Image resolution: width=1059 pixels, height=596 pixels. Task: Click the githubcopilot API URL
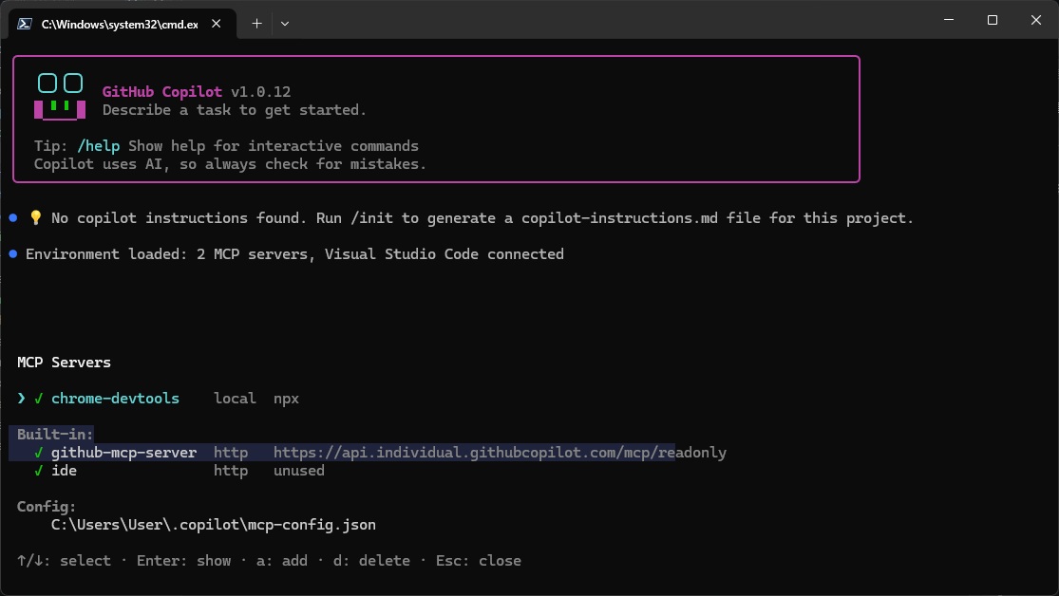coord(500,453)
